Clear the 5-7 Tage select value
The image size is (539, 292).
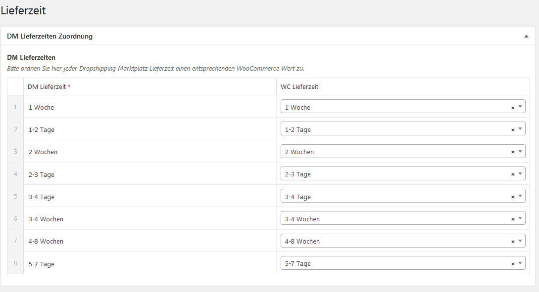tap(513, 264)
